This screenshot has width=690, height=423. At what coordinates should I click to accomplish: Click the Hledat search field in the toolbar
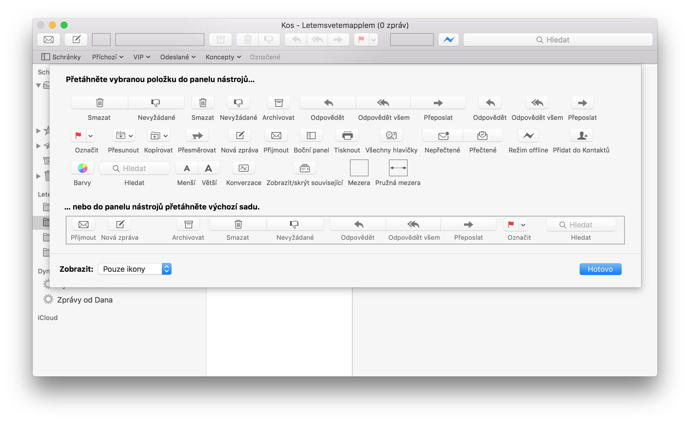point(558,40)
